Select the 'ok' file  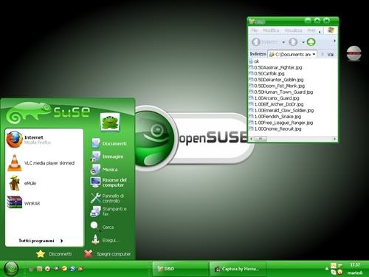coord(254,61)
